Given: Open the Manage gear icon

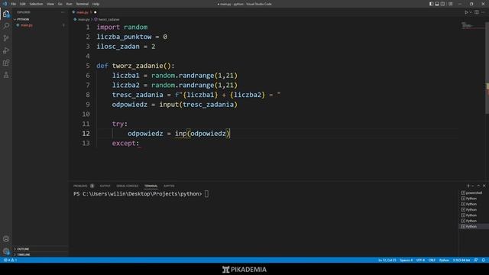Looking at the screenshot, I should coord(6,251).
